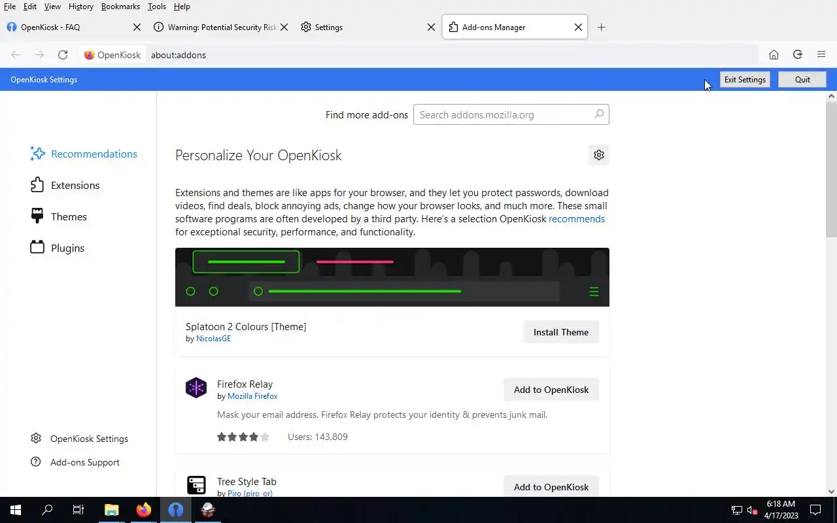Click the scrollbar down arrow
Screen dimensions: 837x523
pyautogui.click(x=832, y=492)
